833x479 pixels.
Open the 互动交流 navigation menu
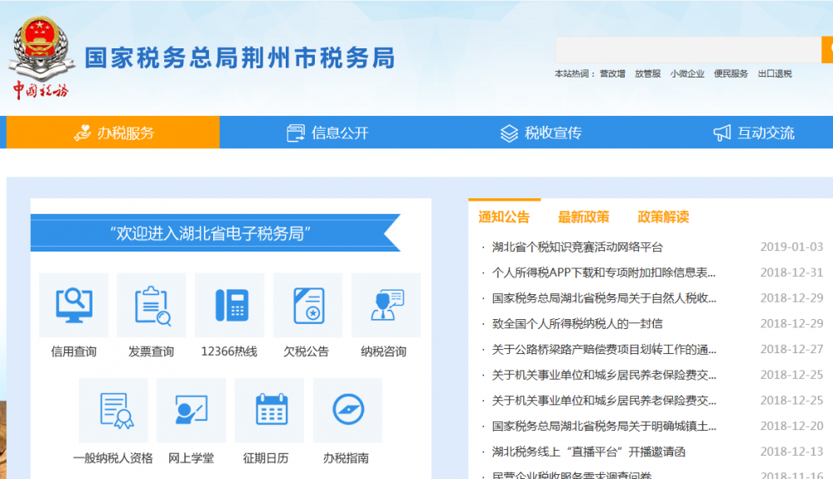754,132
